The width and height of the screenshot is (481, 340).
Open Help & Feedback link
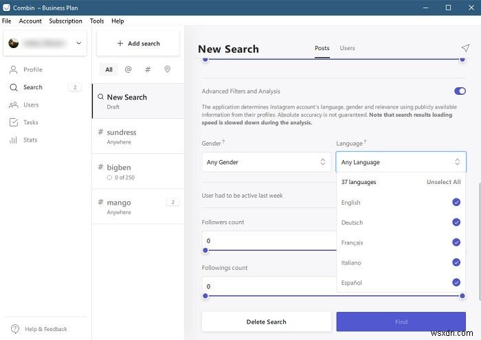coord(46,329)
